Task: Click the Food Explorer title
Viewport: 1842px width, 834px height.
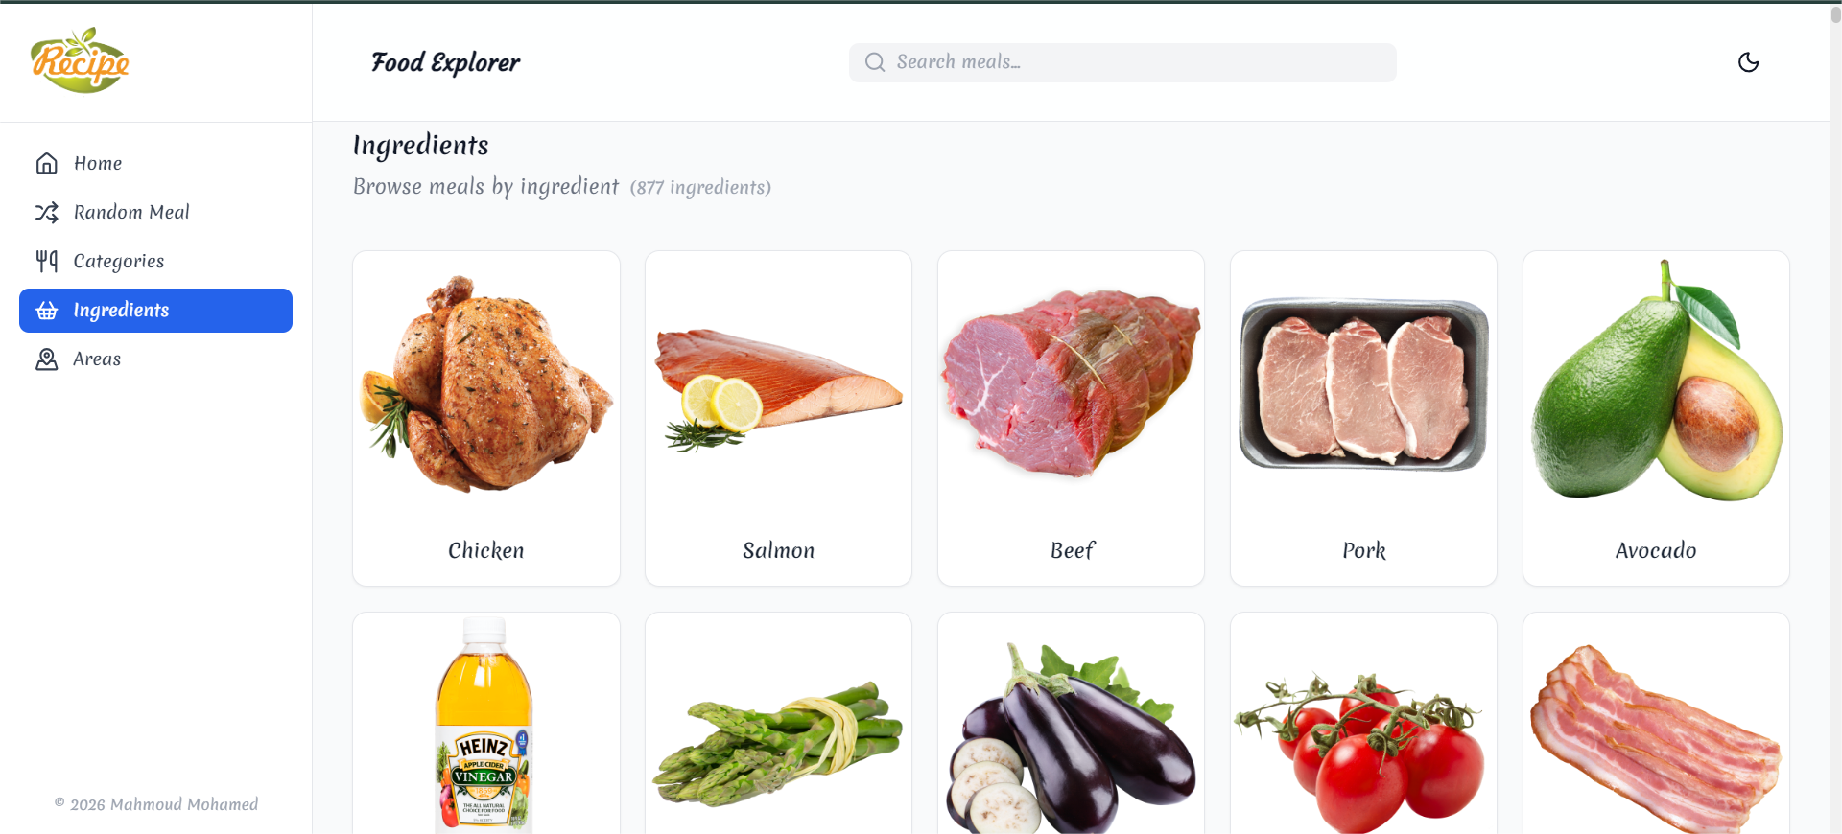Action: [445, 62]
